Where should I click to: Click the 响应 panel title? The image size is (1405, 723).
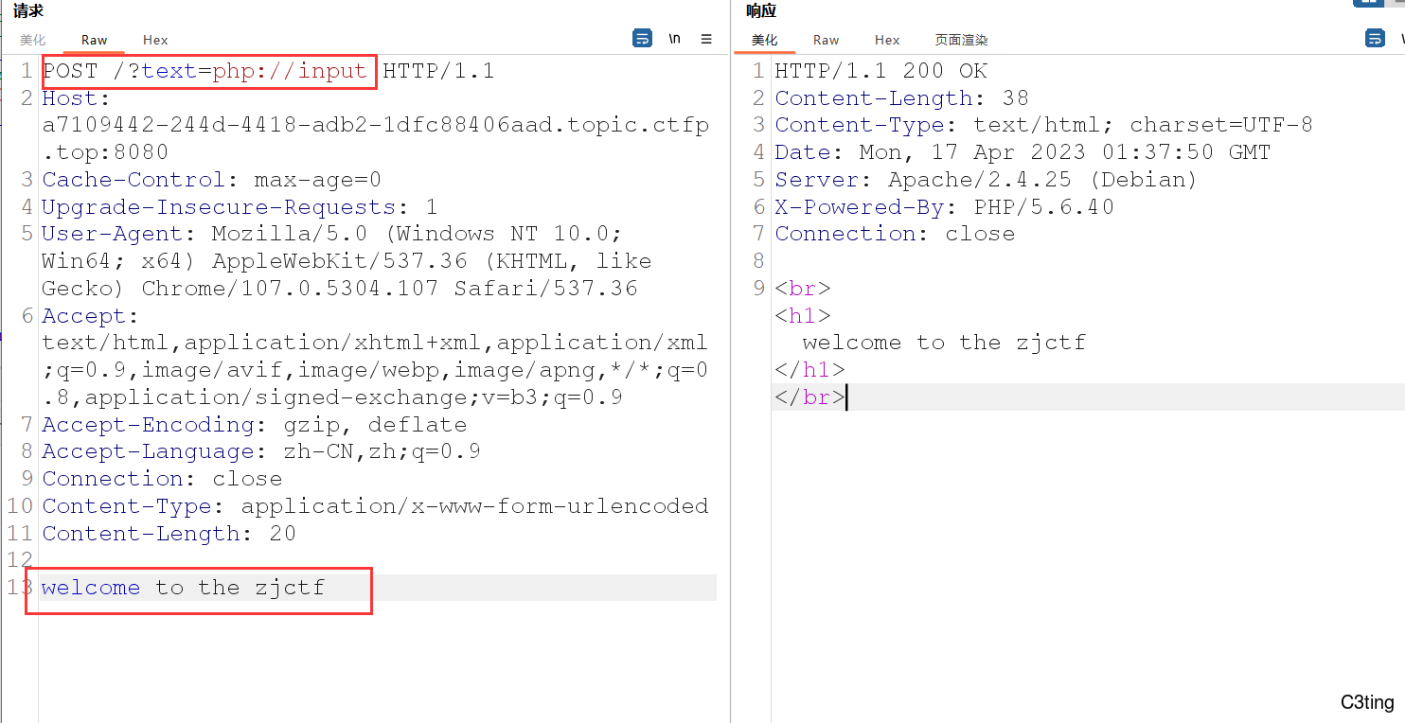[760, 11]
